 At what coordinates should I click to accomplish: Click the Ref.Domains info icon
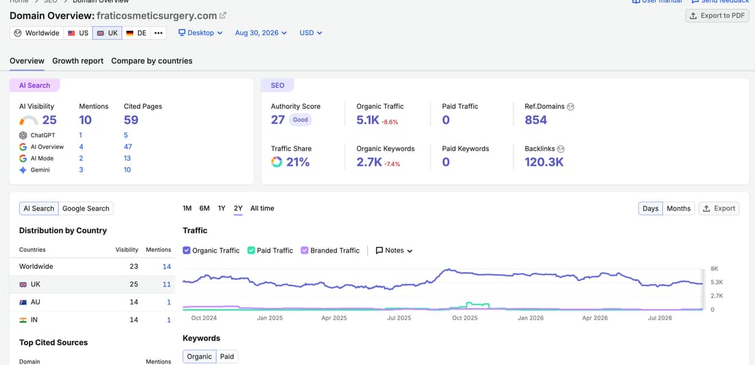pos(570,106)
